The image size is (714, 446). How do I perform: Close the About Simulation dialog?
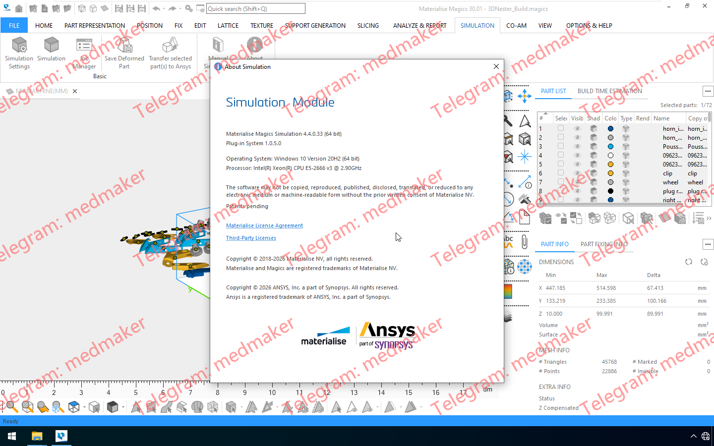coord(496,66)
